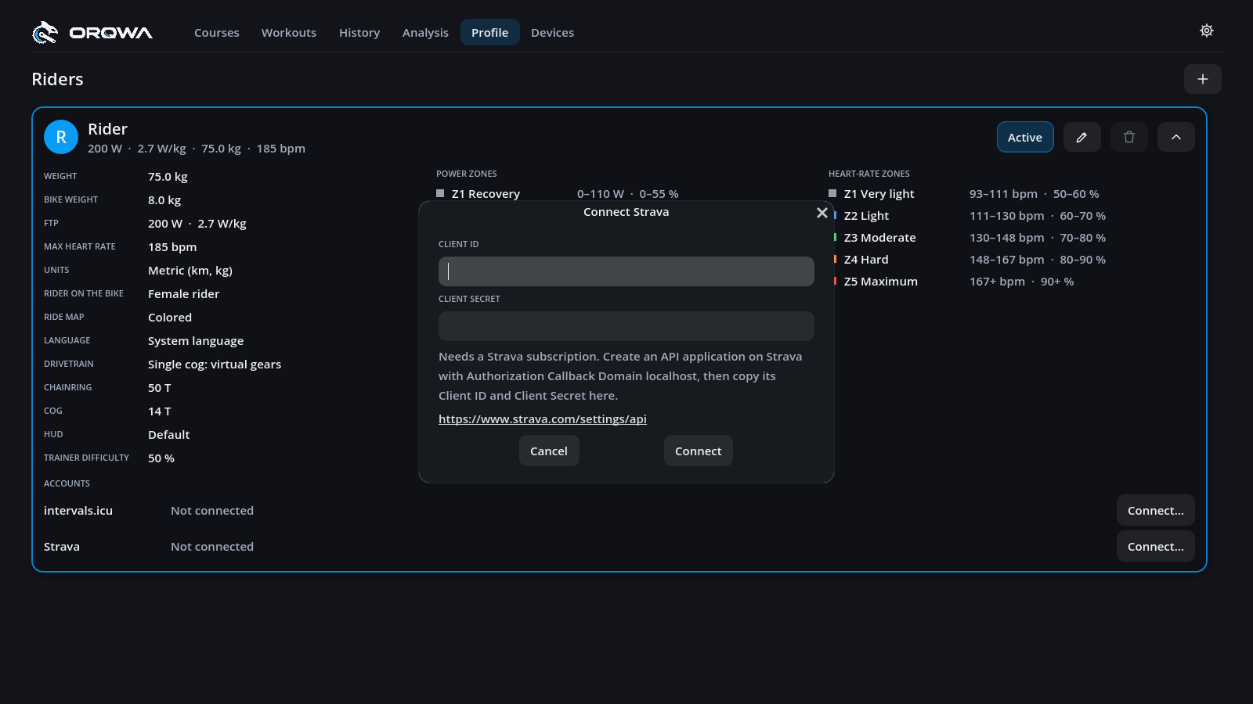Click the '50 T' chainring value
The image size is (1253, 704).
point(160,388)
